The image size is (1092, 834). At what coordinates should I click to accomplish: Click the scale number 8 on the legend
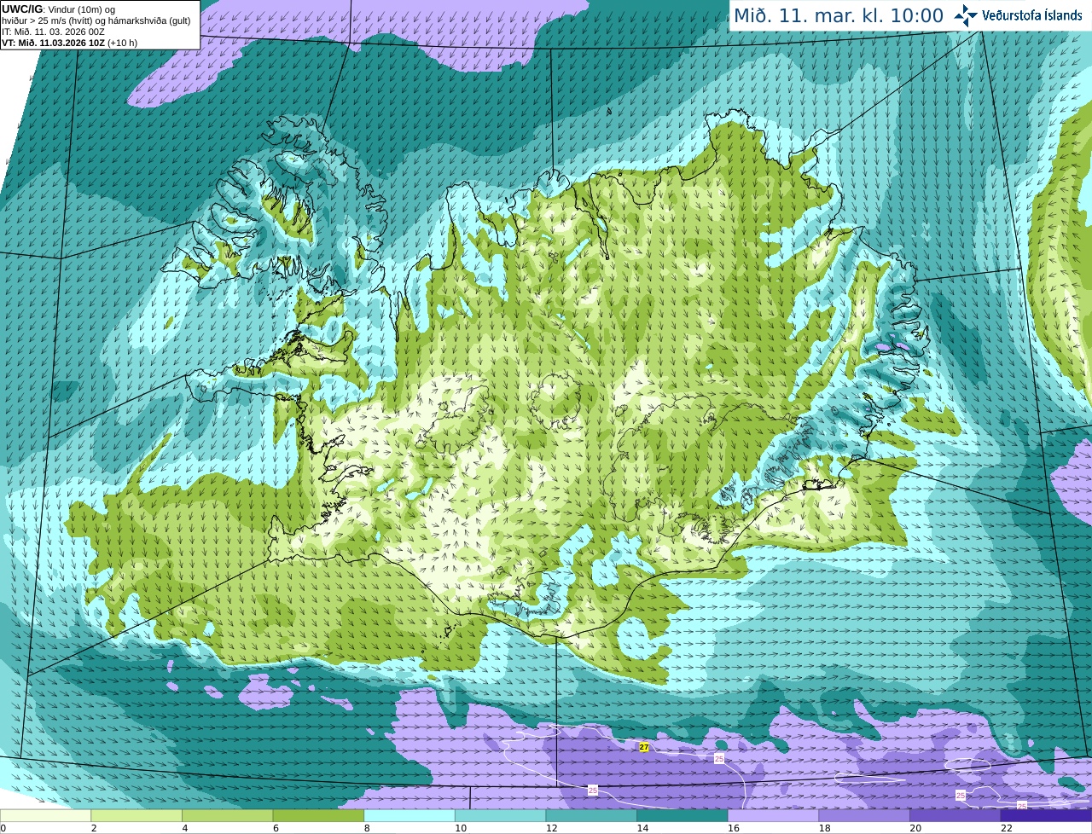click(367, 828)
